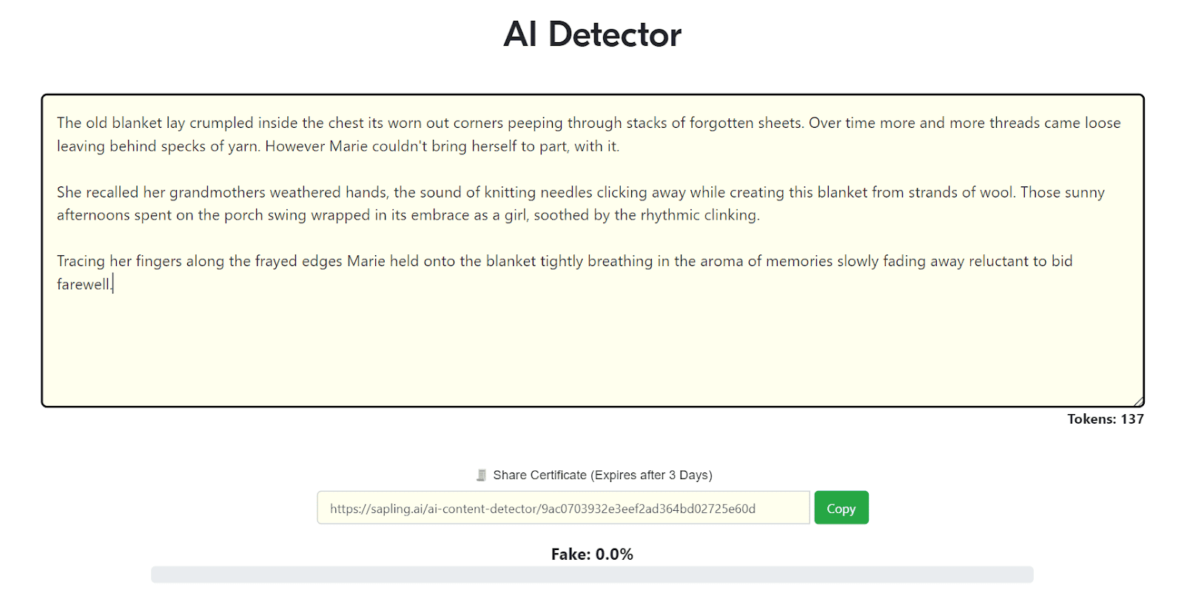Image resolution: width=1184 pixels, height=610 pixels.
Task: Click the words 'Those sunny' in second paragraph
Action: [x=1063, y=192]
